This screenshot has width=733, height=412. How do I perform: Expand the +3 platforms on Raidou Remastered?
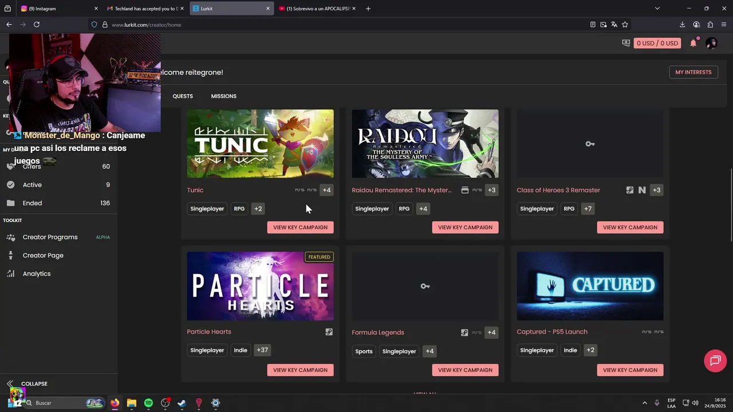(491, 190)
